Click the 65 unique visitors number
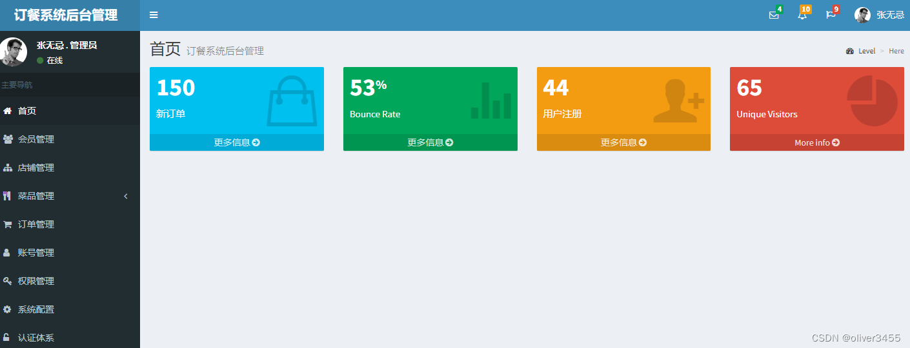 749,88
